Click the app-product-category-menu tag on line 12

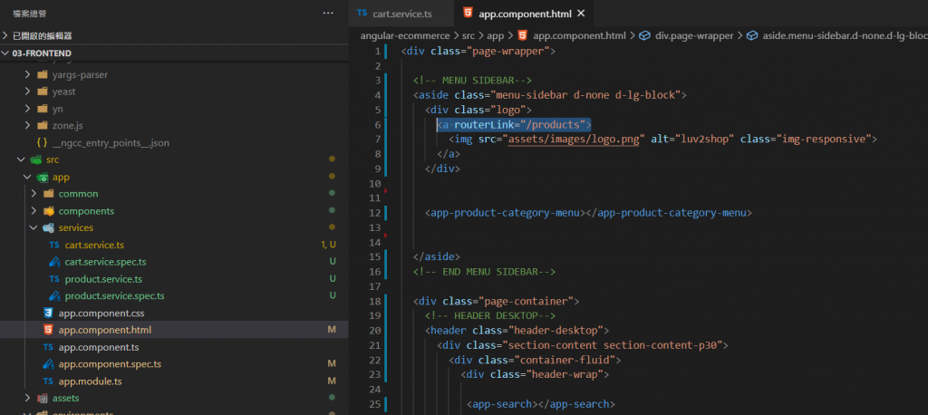pyautogui.click(x=588, y=213)
